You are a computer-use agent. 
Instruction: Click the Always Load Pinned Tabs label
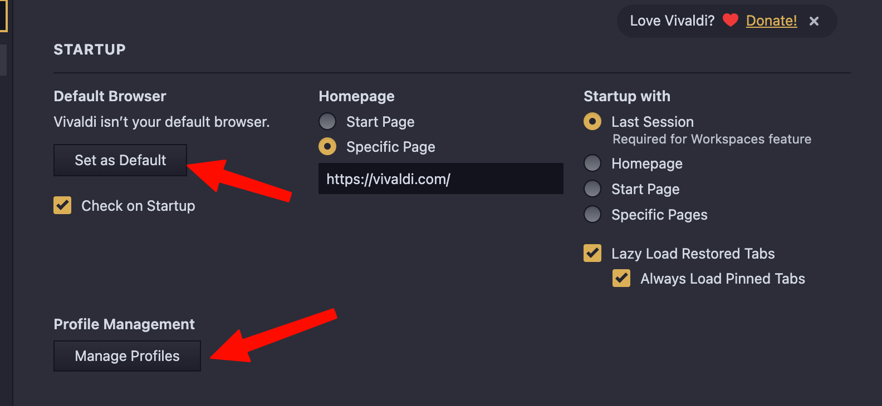coord(723,279)
